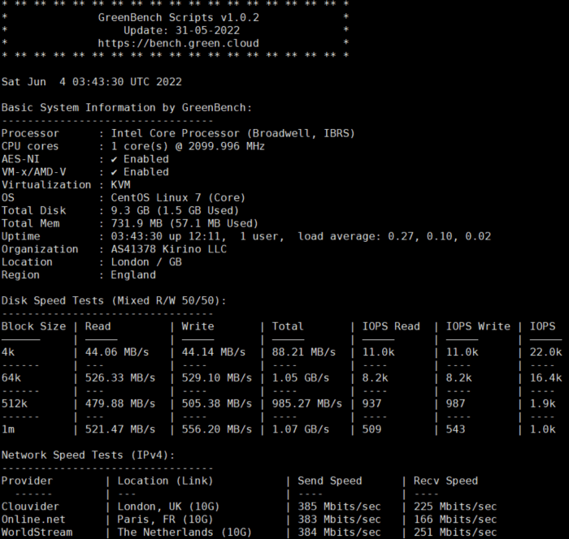Click the 'Network Speed Tests (IPv4):' heading

point(88,455)
